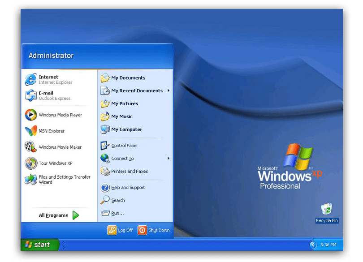The image size is (363, 262).
Task: Click the Printers and Faxes icon
Action: (x=105, y=171)
